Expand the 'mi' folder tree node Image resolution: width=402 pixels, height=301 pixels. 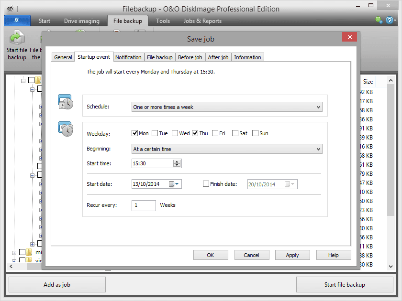[14, 253]
